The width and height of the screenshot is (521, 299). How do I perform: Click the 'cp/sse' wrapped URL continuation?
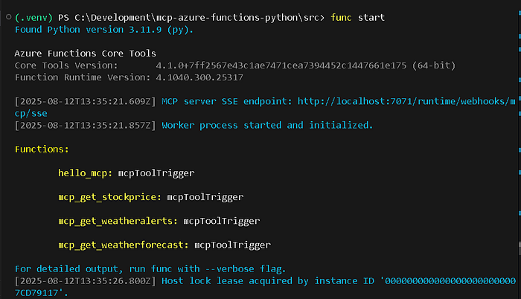click(31, 113)
